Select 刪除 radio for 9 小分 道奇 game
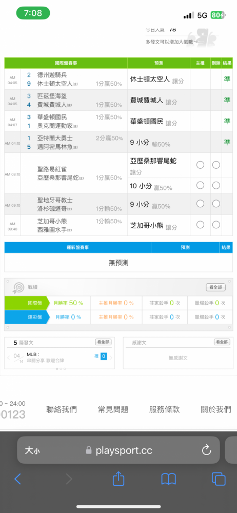This screenshot has height=513, width=237. (216, 204)
